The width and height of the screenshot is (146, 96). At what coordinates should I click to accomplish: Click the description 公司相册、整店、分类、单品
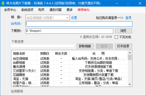tap(98, 83)
